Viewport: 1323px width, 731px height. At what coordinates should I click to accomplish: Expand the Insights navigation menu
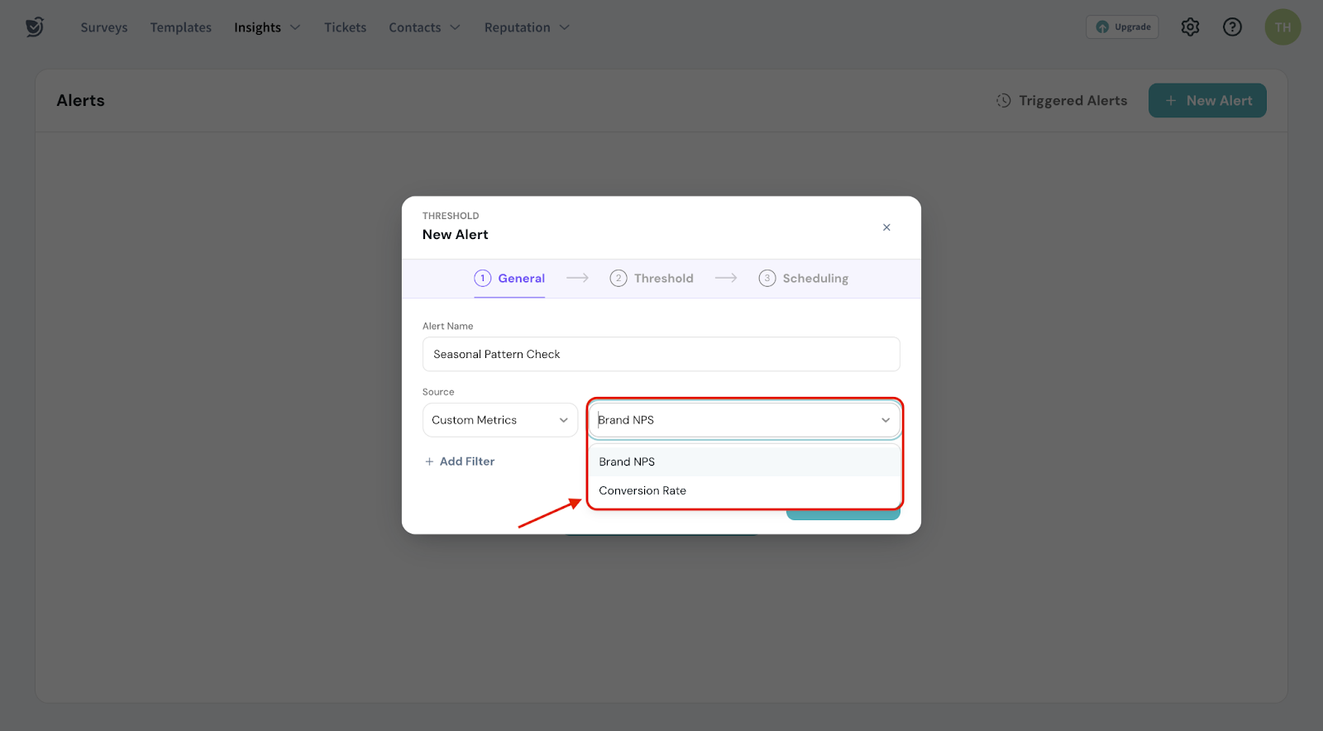click(267, 27)
